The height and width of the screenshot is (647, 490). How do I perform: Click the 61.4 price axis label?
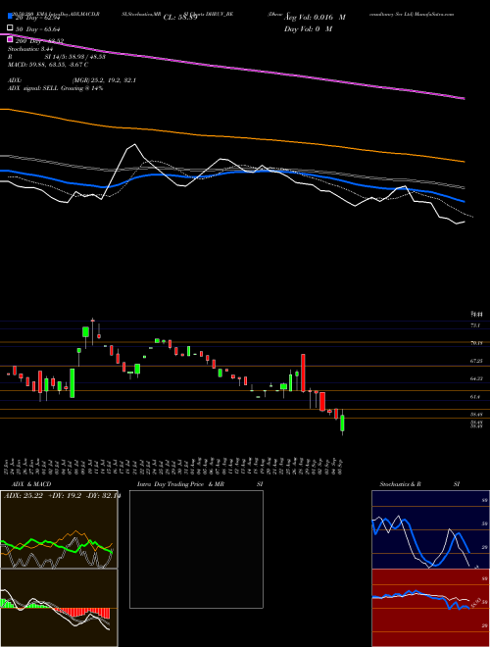pos(475,397)
